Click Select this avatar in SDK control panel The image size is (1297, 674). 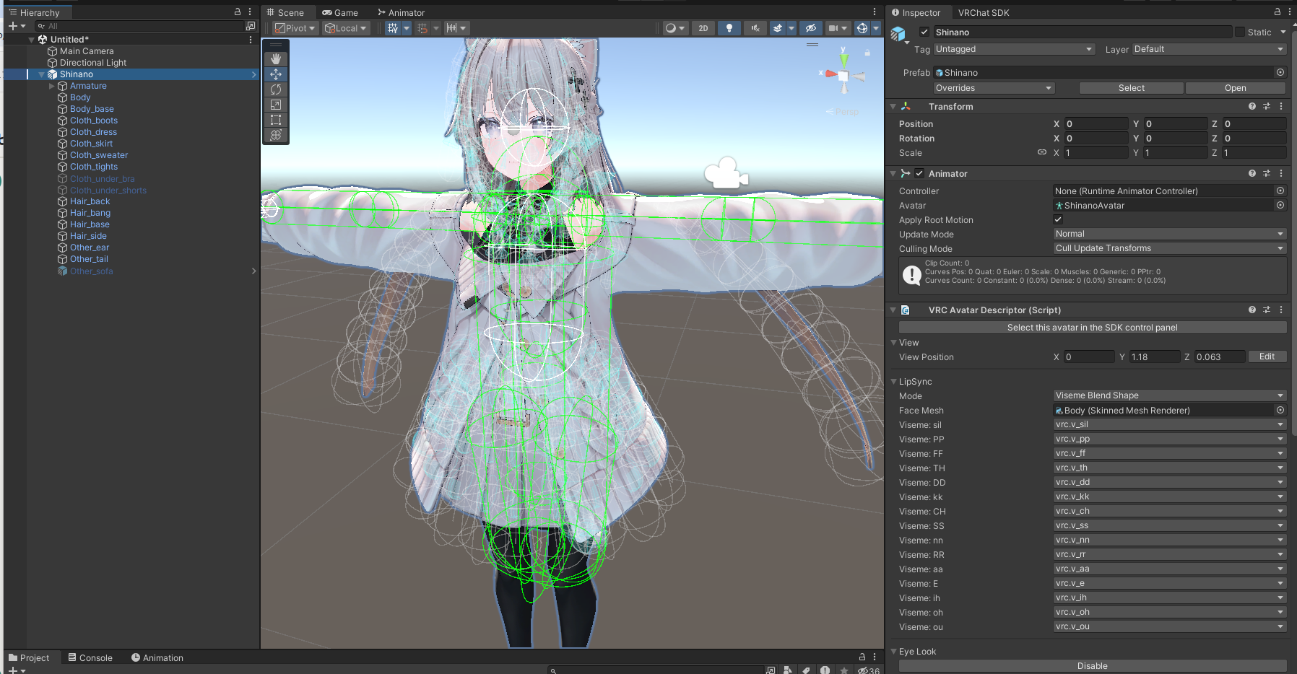[x=1092, y=328]
